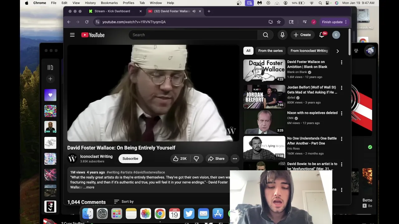Screen dimensions: 399x224
Task: Subscribe to Iconoclast Writing
Action: click(x=130, y=159)
